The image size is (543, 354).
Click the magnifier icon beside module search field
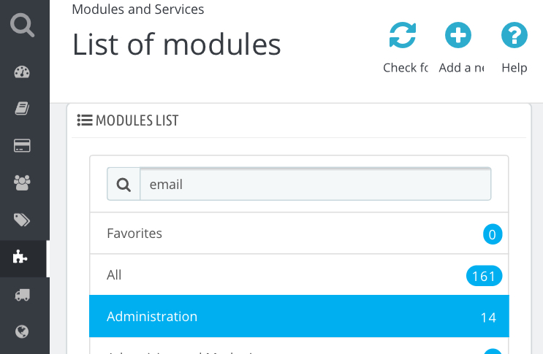pos(124,185)
